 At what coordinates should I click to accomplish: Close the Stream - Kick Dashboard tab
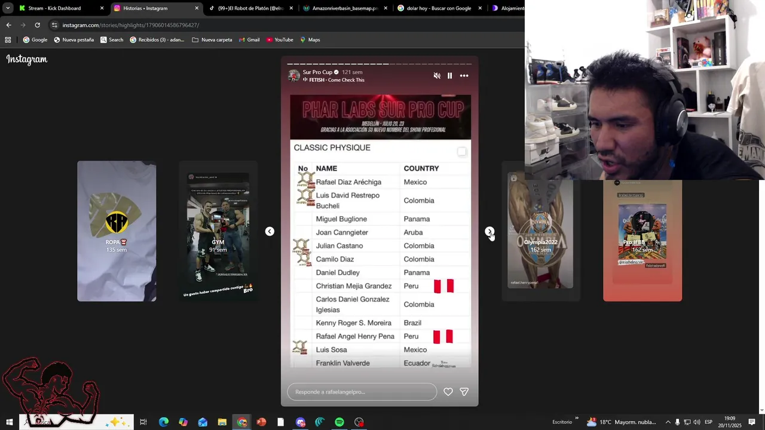coord(102,8)
